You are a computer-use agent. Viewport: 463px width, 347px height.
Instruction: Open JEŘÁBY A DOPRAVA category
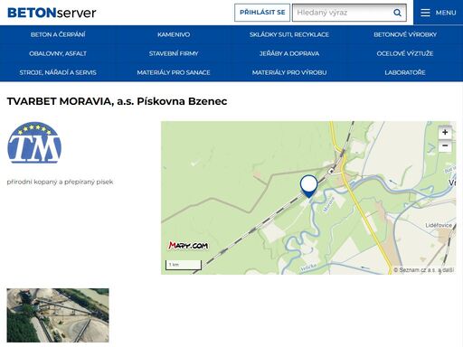[x=289, y=53]
